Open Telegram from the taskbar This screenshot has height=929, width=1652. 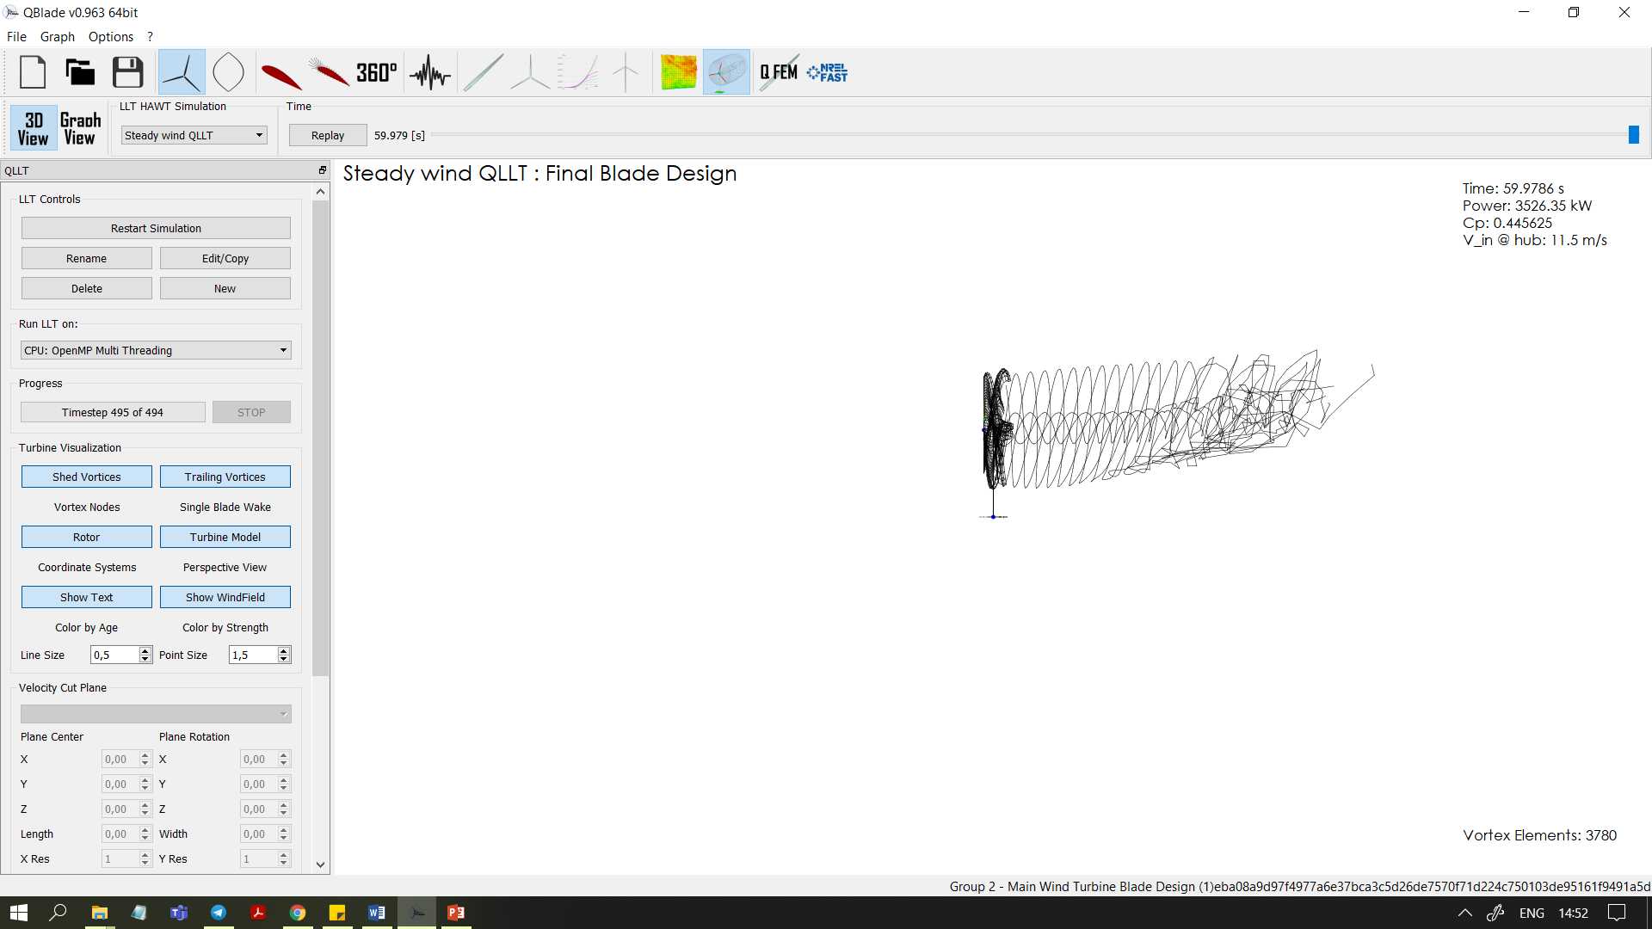(x=219, y=913)
